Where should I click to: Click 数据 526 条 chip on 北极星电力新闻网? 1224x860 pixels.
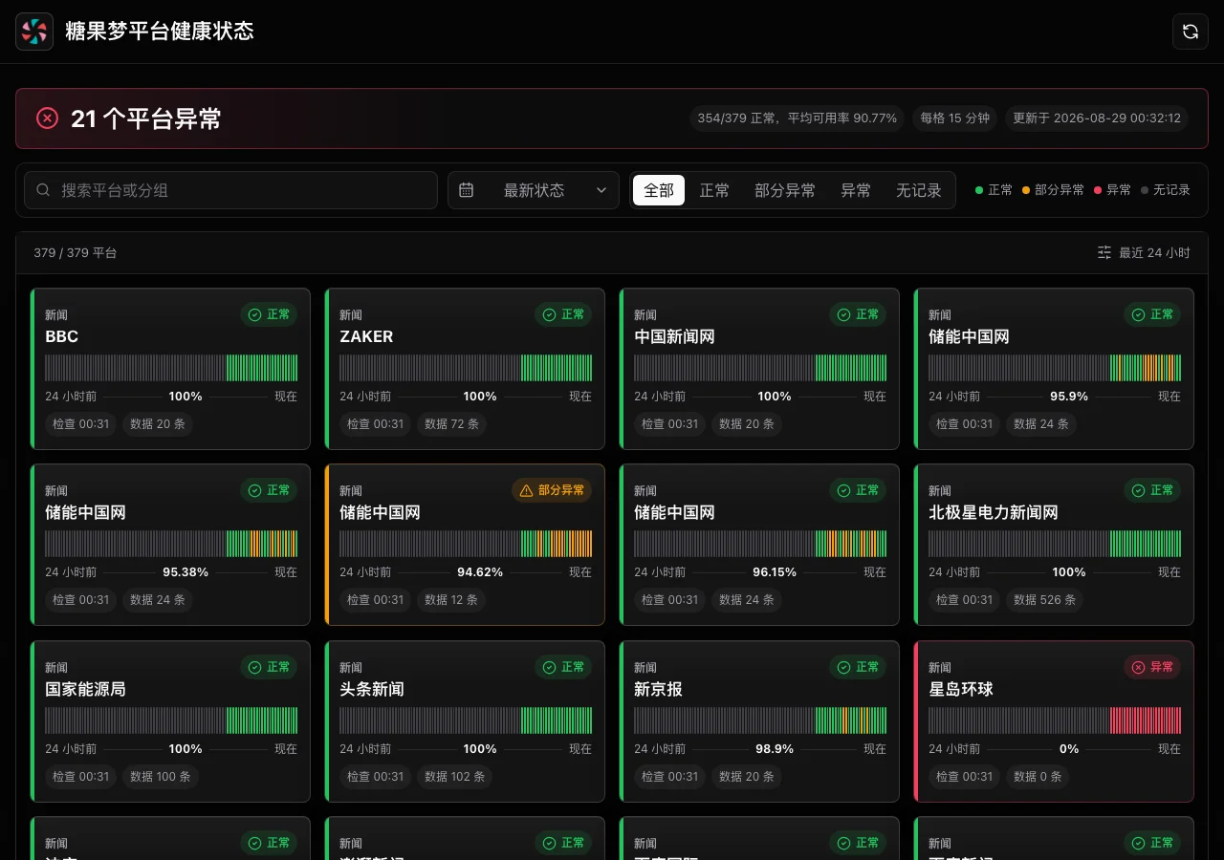click(1044, 600)
